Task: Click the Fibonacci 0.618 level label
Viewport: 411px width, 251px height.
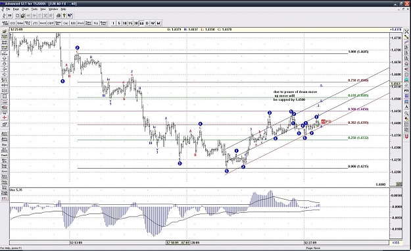Action: tap(358, 96)
